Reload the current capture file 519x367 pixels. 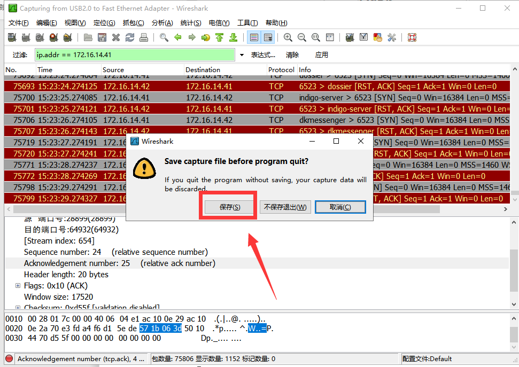(130, 37)
